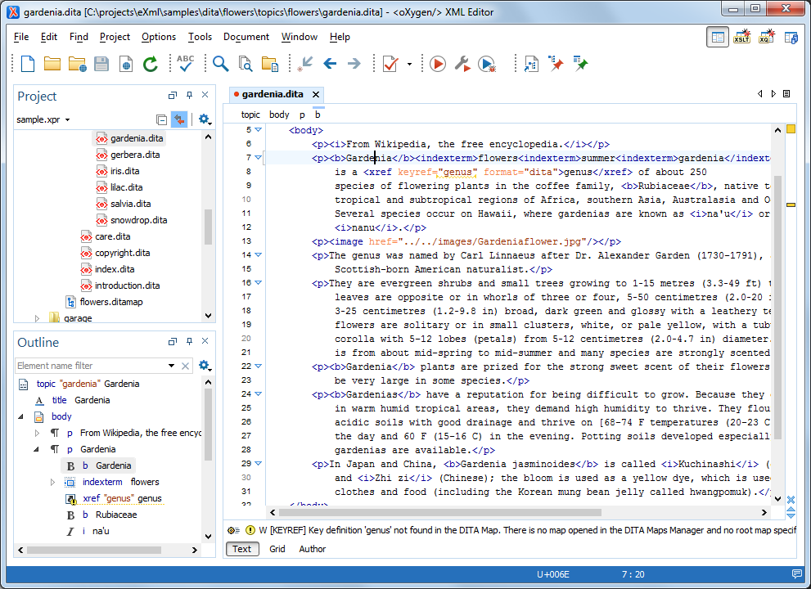This screenshot has height=589, width=811.
Task: Open Configure Transformation Scenarios wrench icon
Action: coord(462,63)
